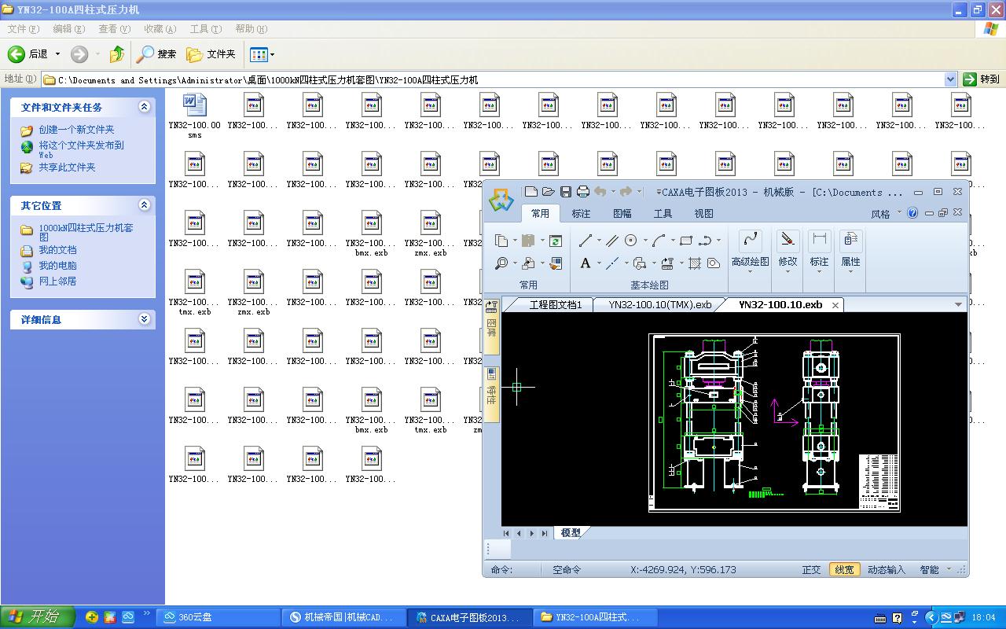Switch to the 标注 ribbon tab
Viewport: 1006px width, 629px height.
click(581, 213)
